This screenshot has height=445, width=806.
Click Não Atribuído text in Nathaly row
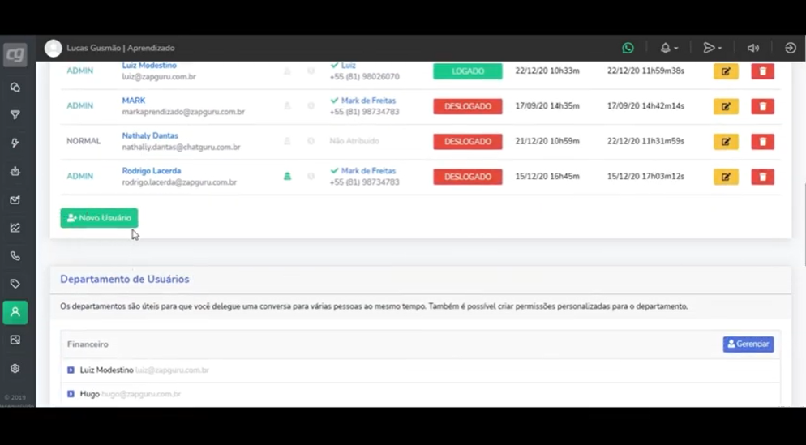click(x=354, y=141)
